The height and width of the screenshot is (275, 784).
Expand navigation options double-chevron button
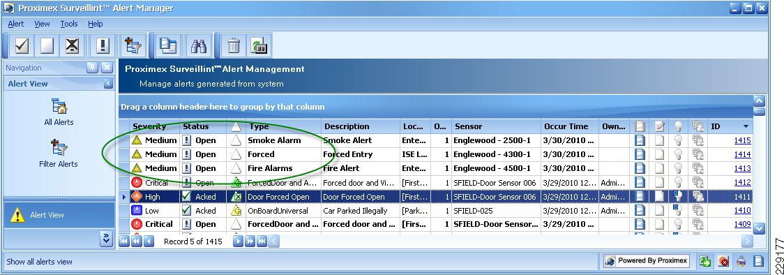(107, 238)
